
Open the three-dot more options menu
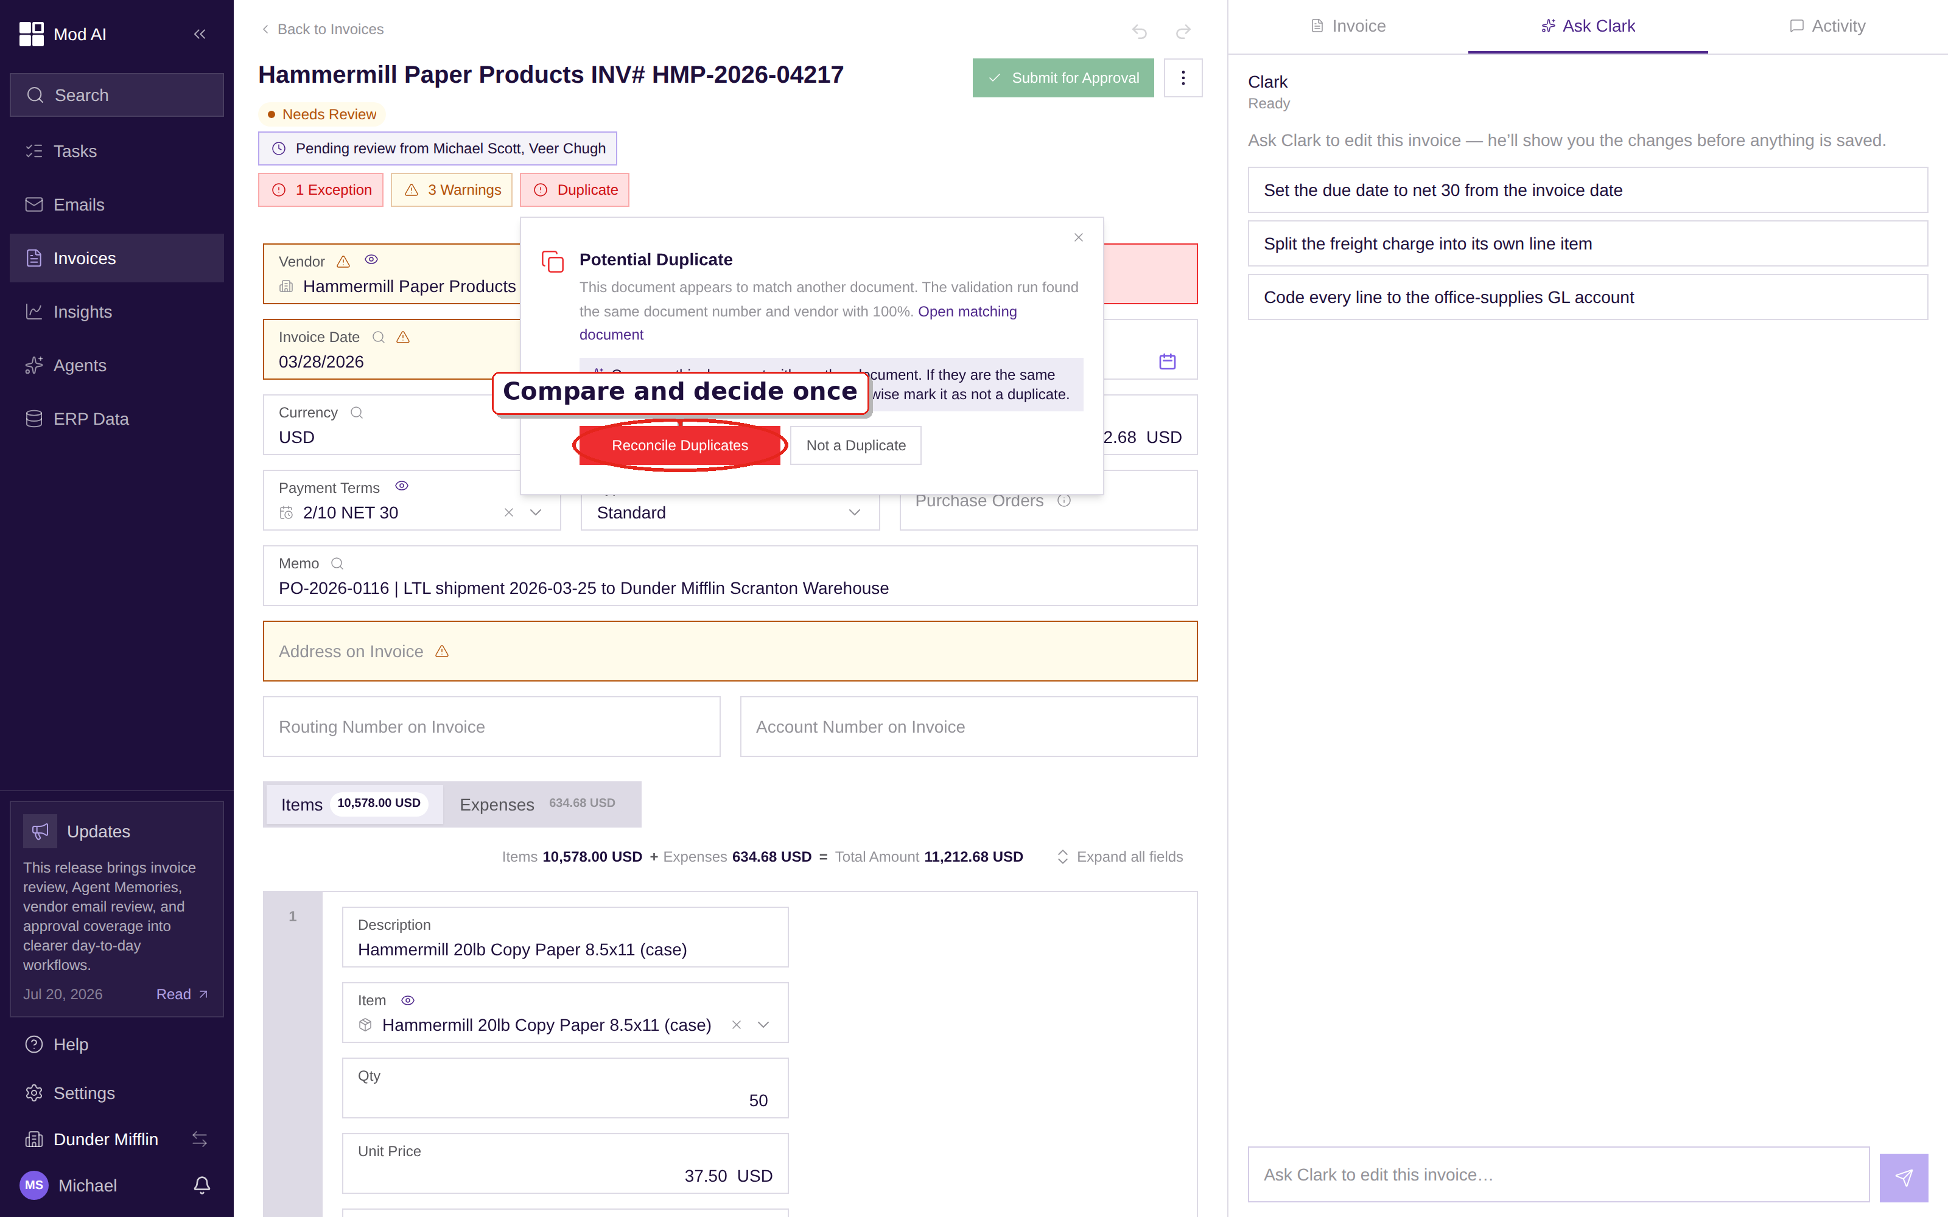click(x=1182, y=78)
